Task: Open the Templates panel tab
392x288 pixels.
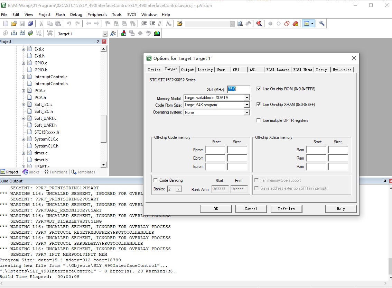Action: (x=83, y=172)
